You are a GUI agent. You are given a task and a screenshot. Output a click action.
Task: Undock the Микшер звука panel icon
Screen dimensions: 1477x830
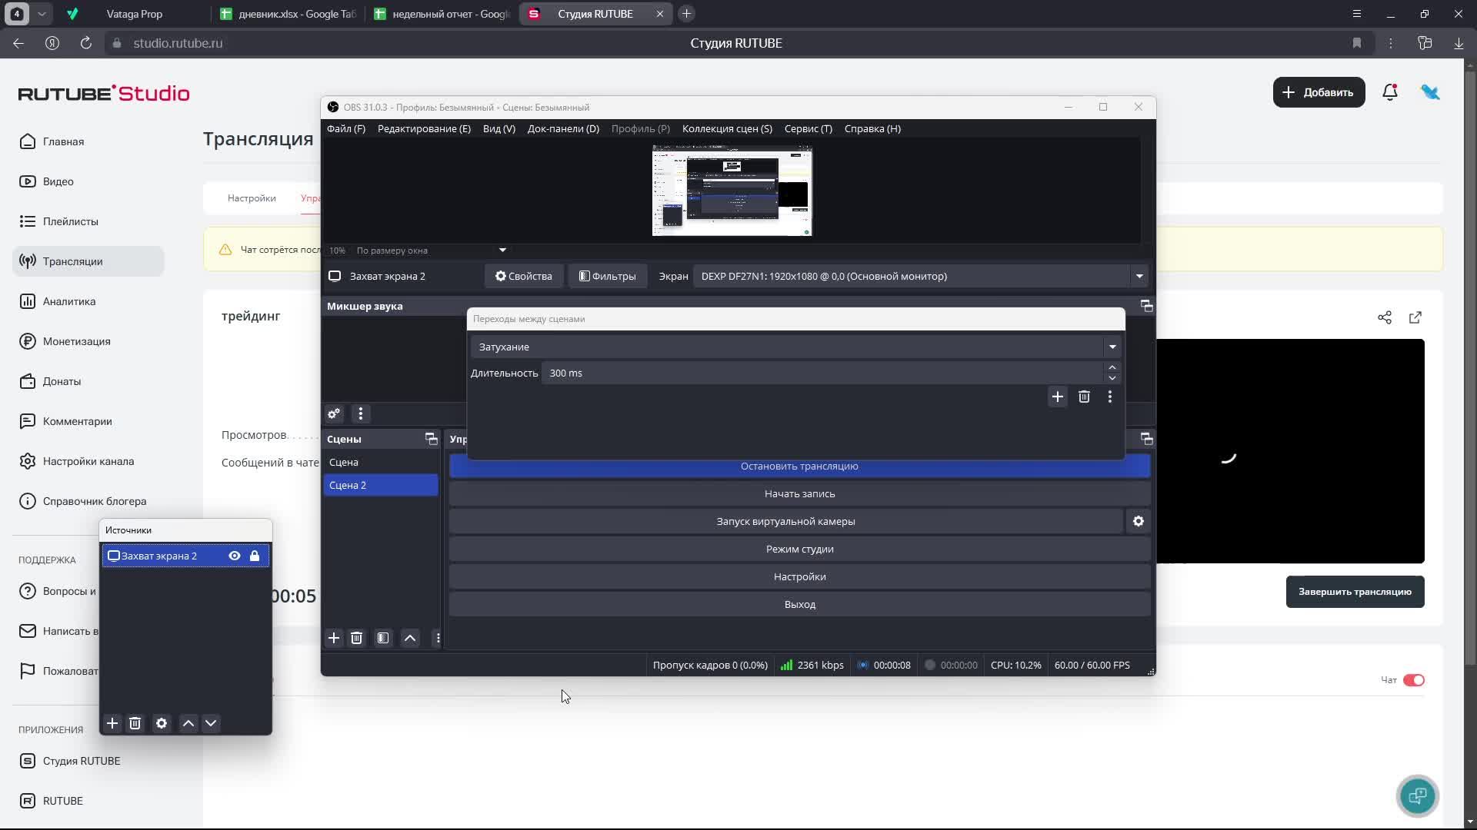pos(1146,306)
